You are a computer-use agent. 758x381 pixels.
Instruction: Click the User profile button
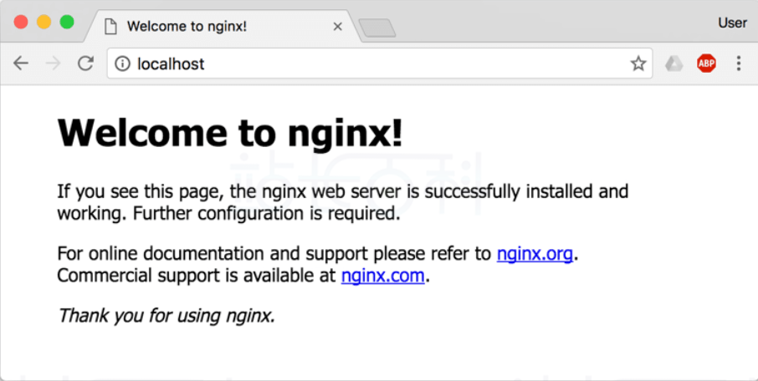[x=732, y=23]
